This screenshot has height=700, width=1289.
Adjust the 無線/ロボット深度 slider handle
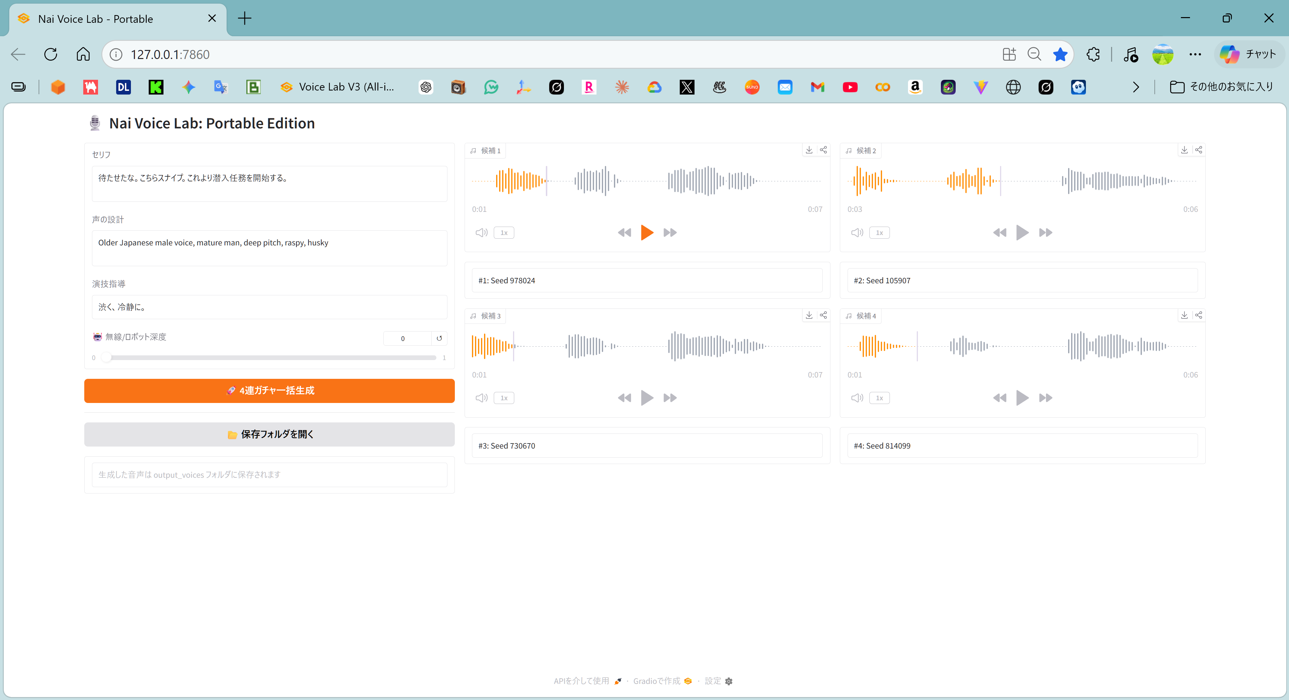coord(106,357)
